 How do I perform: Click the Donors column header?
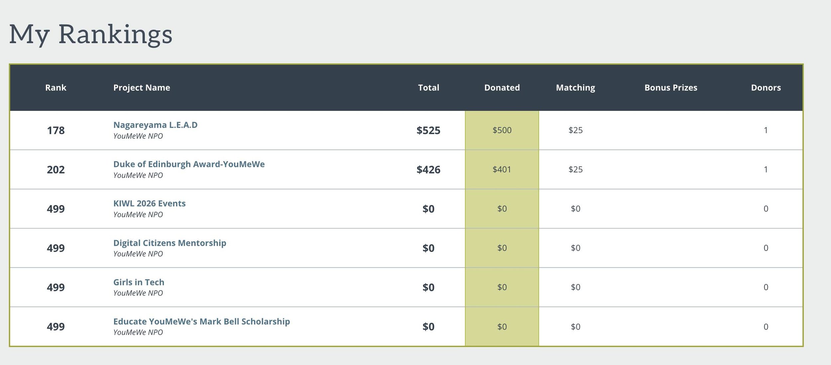[x=766, y=88]
